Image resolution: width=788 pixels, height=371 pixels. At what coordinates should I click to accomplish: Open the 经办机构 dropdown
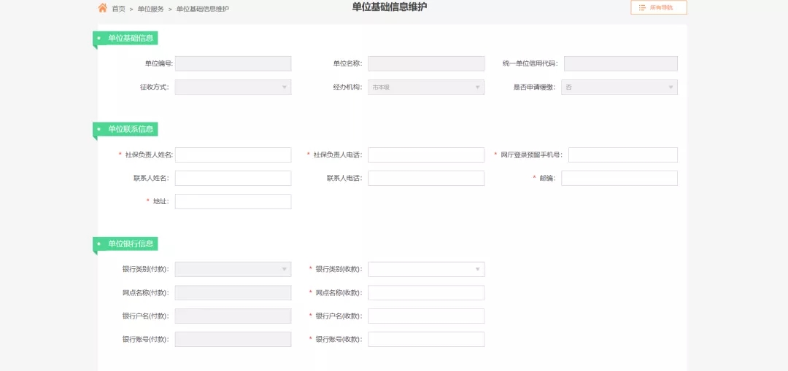(425, 87)
